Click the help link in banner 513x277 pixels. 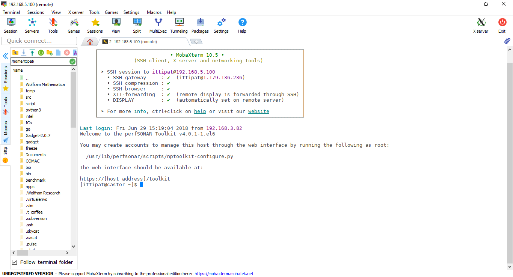[200, 111]
